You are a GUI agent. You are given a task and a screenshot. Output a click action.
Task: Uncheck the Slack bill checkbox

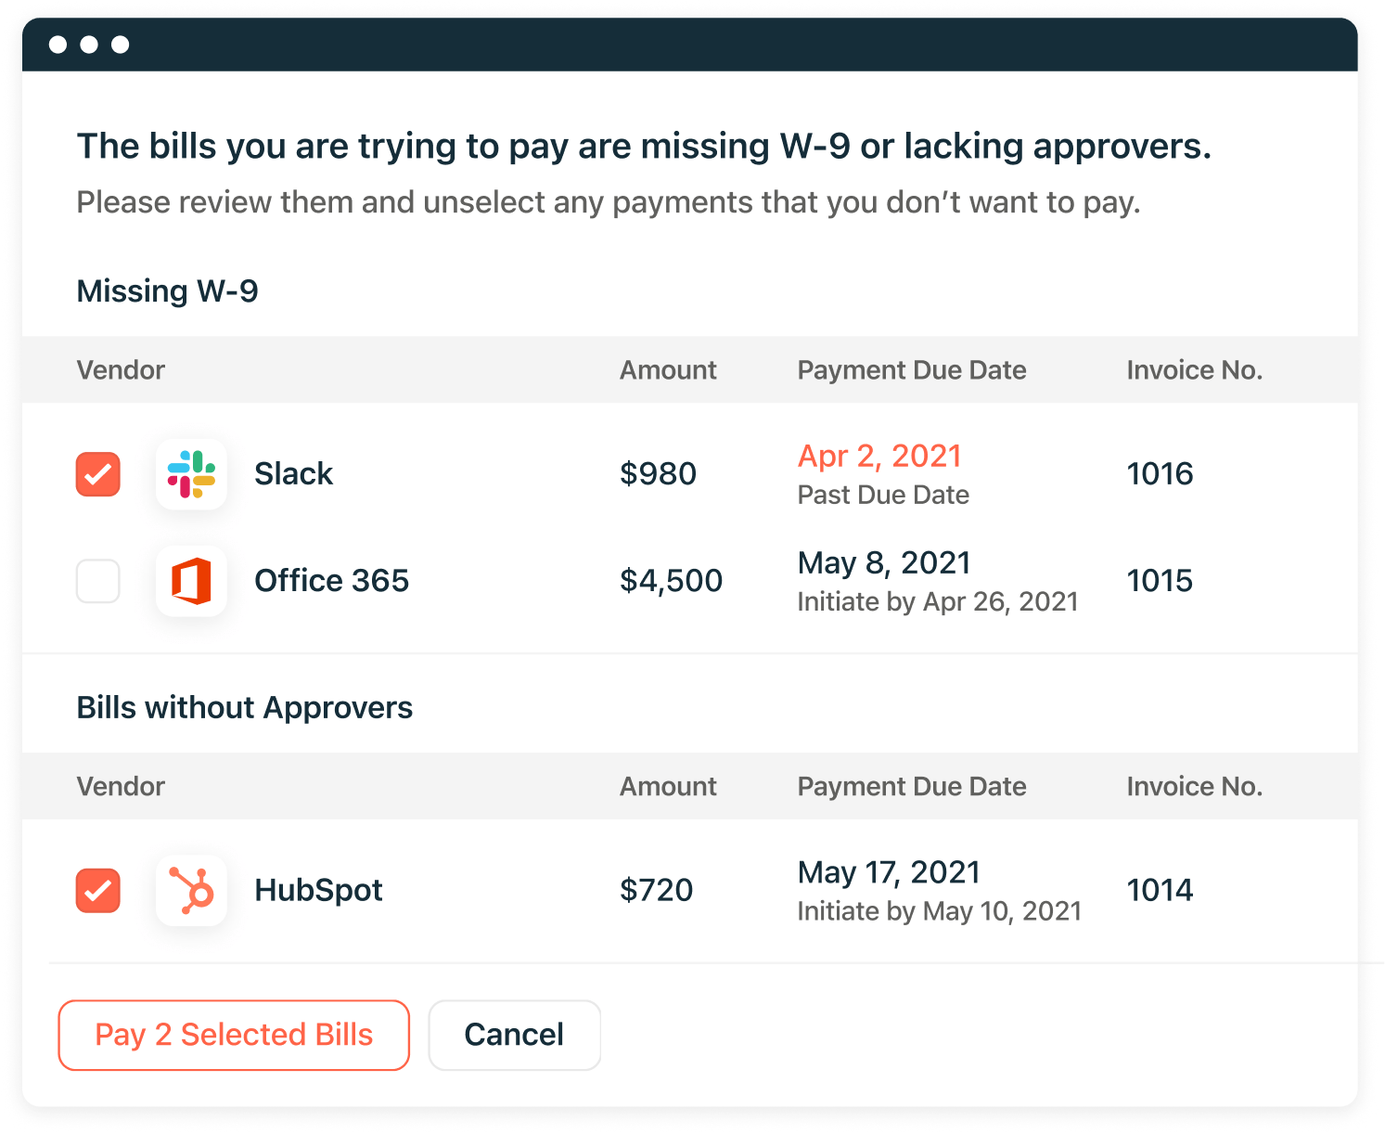[98, 474]
